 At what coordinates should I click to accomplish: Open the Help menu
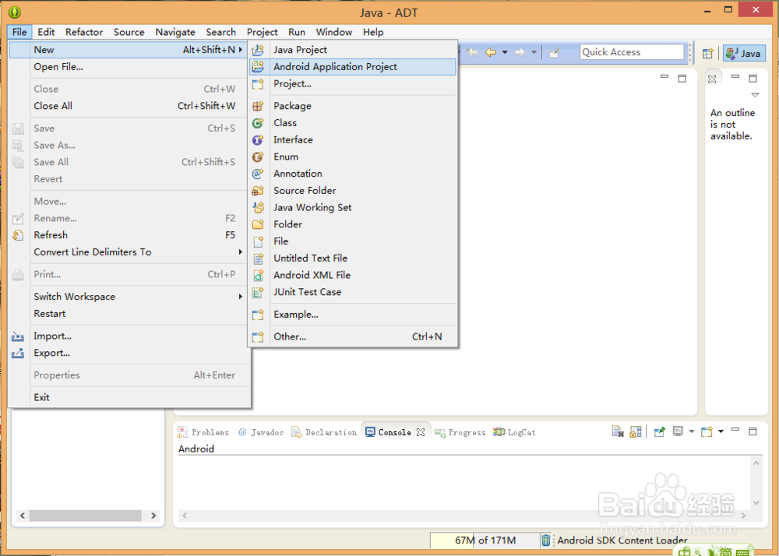372,32
